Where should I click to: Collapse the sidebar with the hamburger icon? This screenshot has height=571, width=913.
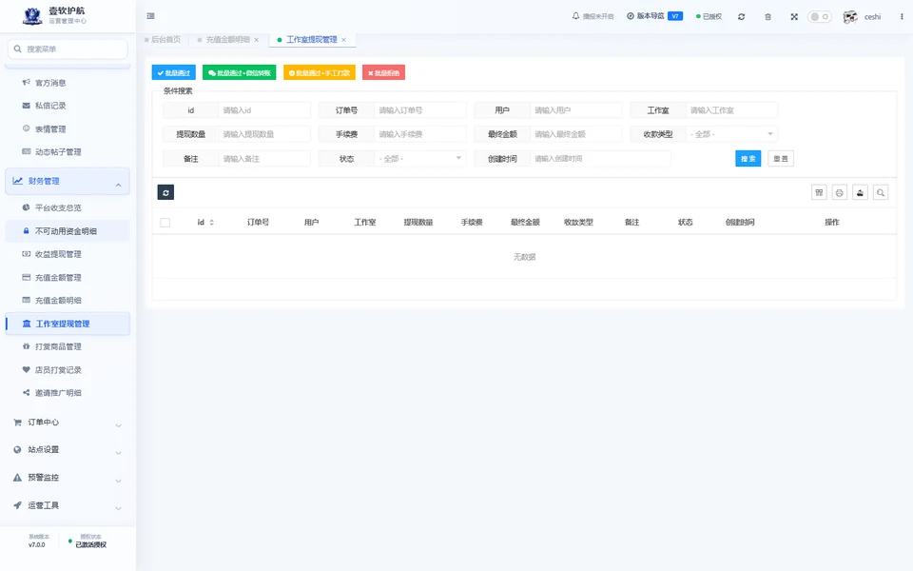click(x=151, y=16)
